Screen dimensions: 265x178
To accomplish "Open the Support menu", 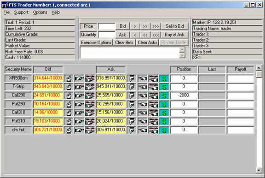I will (21, 12).
